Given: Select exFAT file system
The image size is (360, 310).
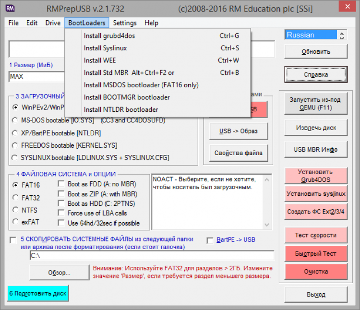Looking at the screenshot, I should click(15, 222).
